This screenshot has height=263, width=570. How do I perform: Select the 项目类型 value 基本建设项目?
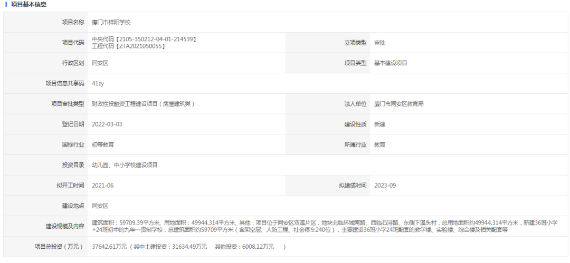[391, 63]
